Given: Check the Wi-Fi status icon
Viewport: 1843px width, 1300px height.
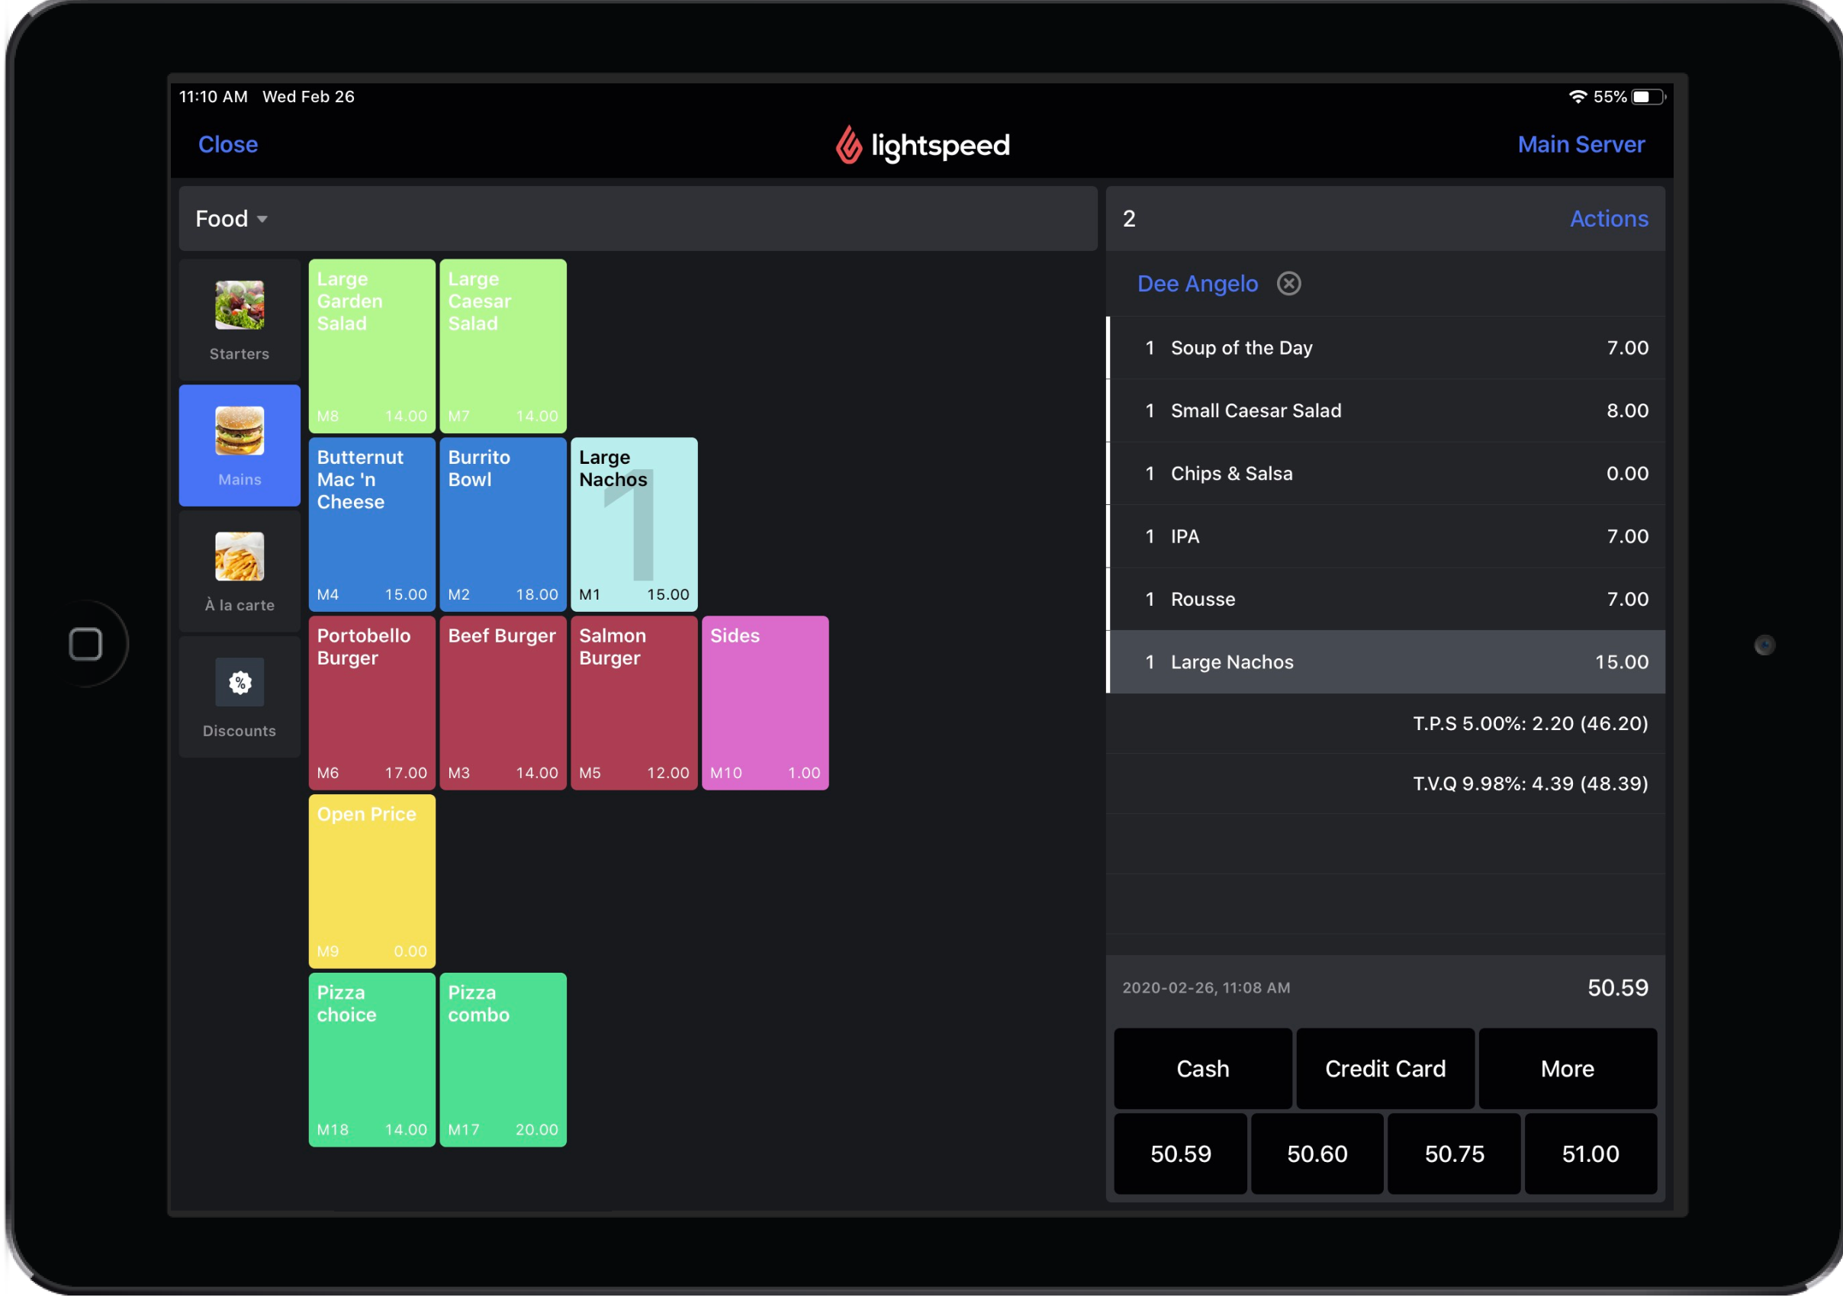Looking at the screenshot, I should 1578,96.
